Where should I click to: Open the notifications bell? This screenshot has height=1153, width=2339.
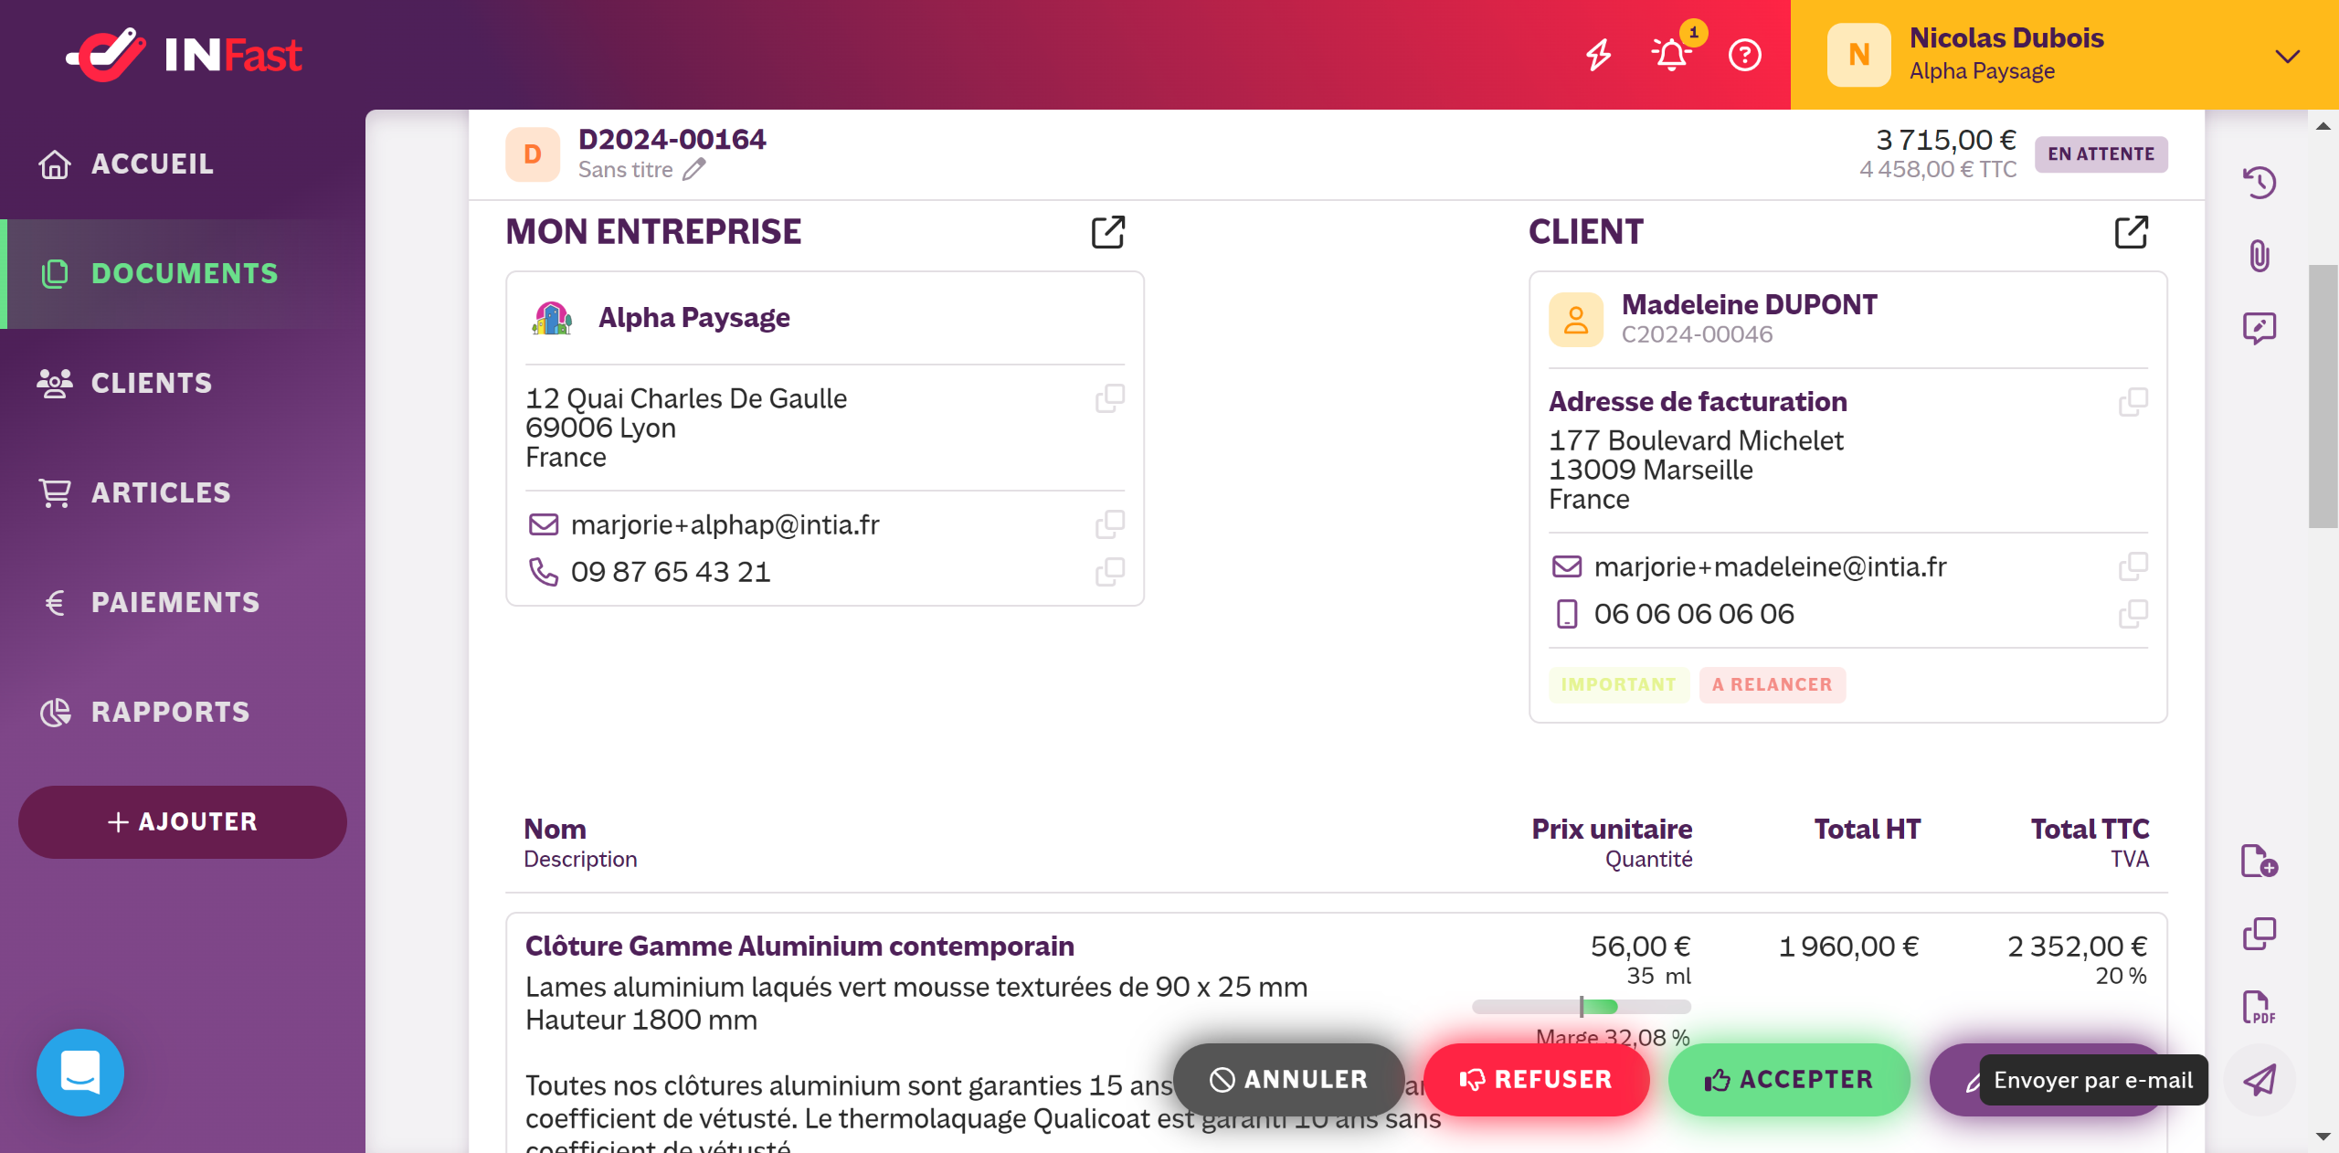[x=1672, y=55]
